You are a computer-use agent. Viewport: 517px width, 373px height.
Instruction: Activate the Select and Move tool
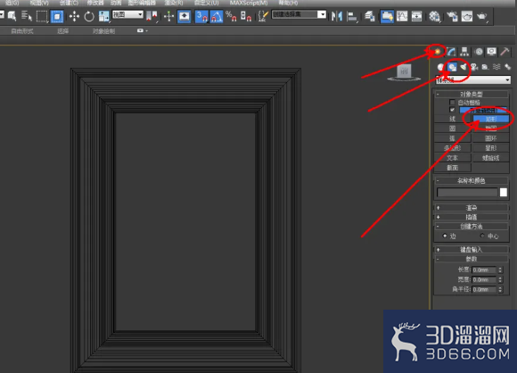(x=74, y=16)
